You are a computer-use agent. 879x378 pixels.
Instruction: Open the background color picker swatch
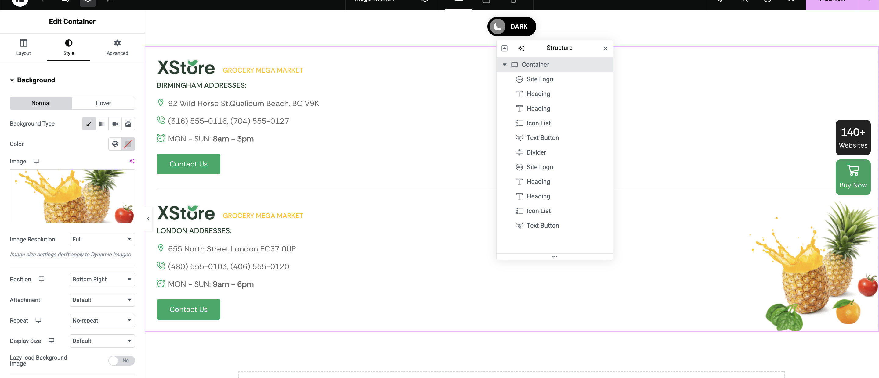[x=128, y=144]
